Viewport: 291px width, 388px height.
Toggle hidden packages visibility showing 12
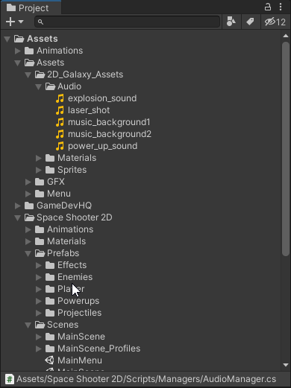click(x=275, y=22)
